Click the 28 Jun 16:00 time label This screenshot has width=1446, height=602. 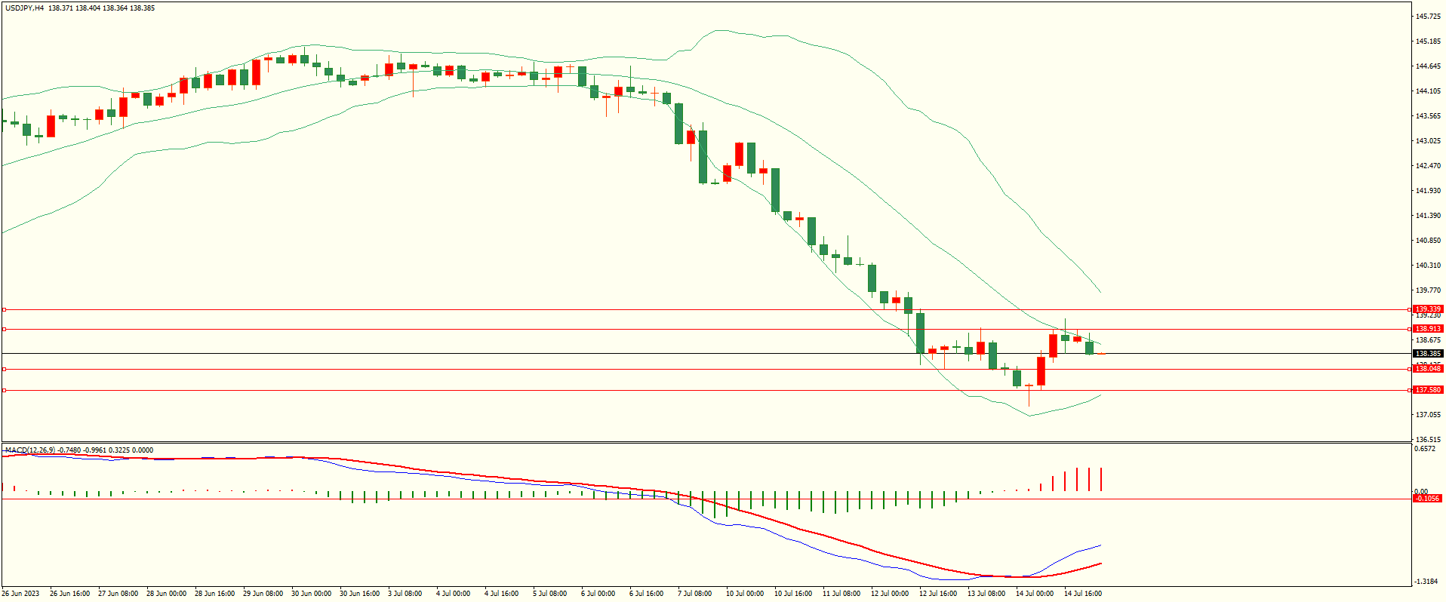[214, 594]
